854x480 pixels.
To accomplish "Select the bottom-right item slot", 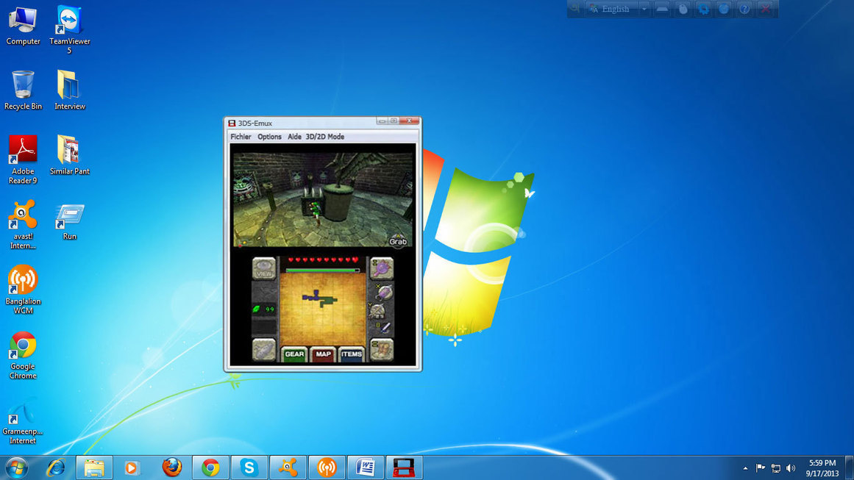I will click(x=382, y=349).
